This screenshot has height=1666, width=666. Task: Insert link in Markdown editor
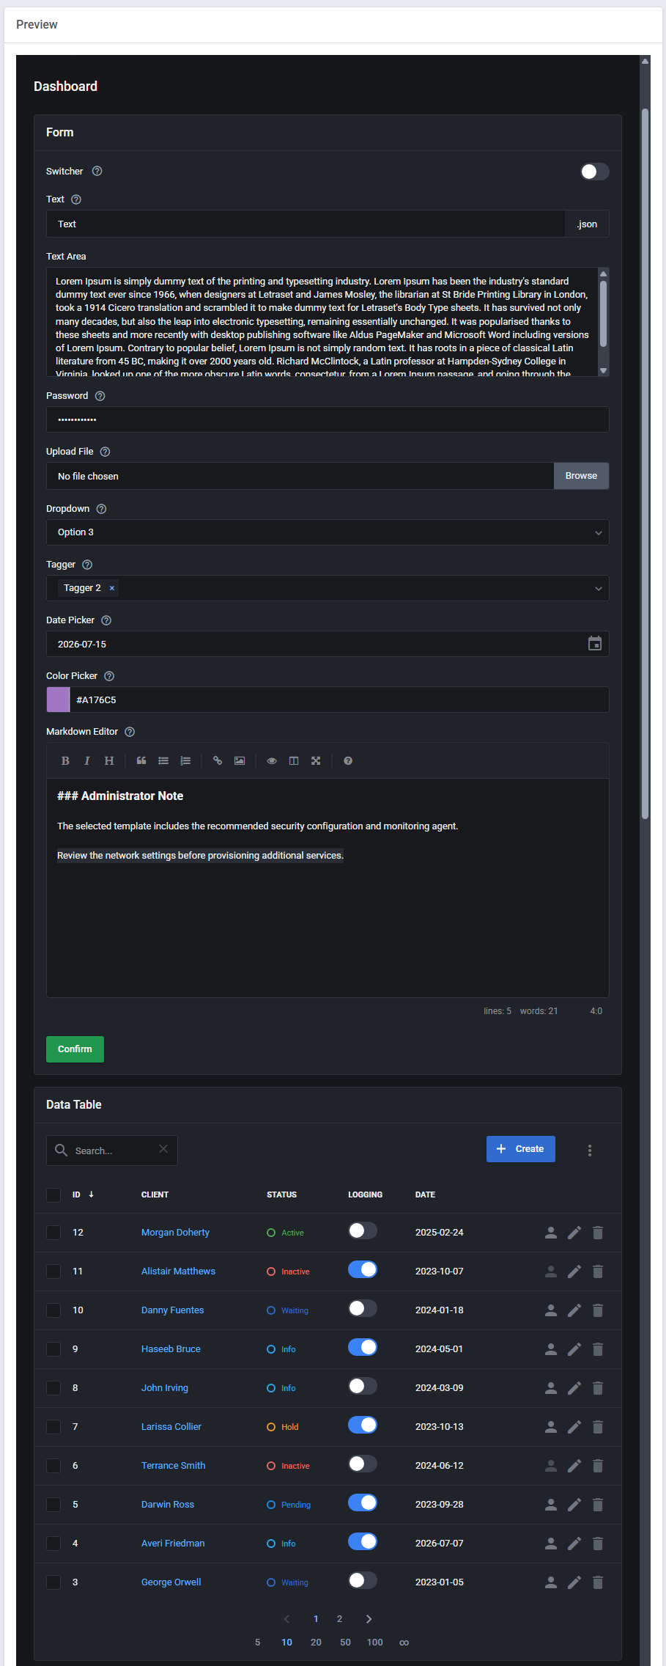(218, 761)
